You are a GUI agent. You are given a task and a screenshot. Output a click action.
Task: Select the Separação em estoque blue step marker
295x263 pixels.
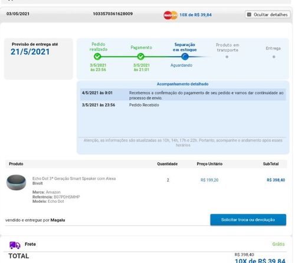pos(185,57)
